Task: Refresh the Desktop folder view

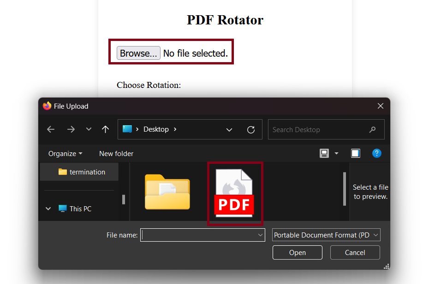Action: 251,129
